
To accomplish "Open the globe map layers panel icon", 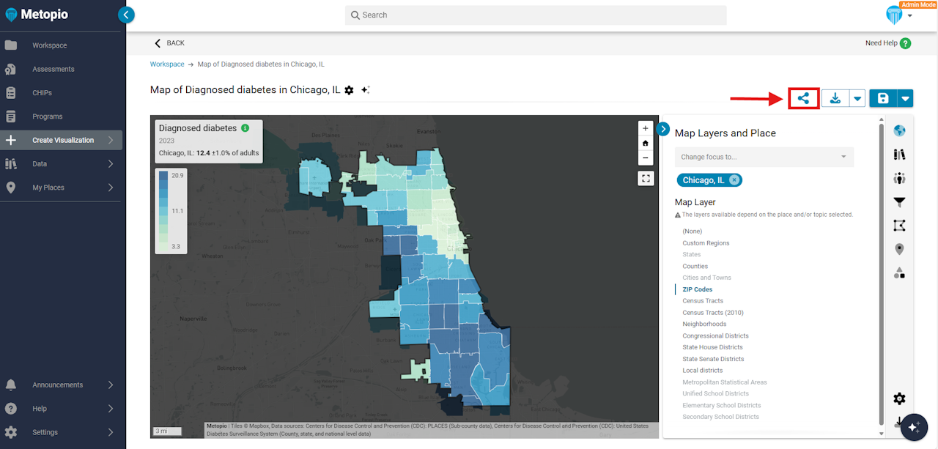I will (x=899, y=131).
